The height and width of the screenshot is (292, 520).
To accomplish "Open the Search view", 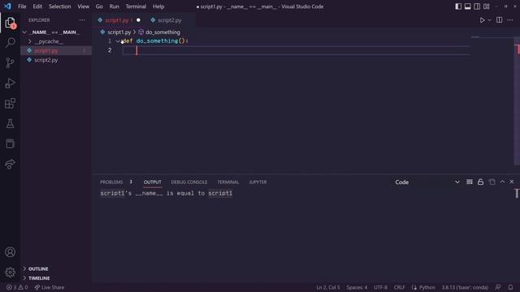I will [x=10, y=42].
